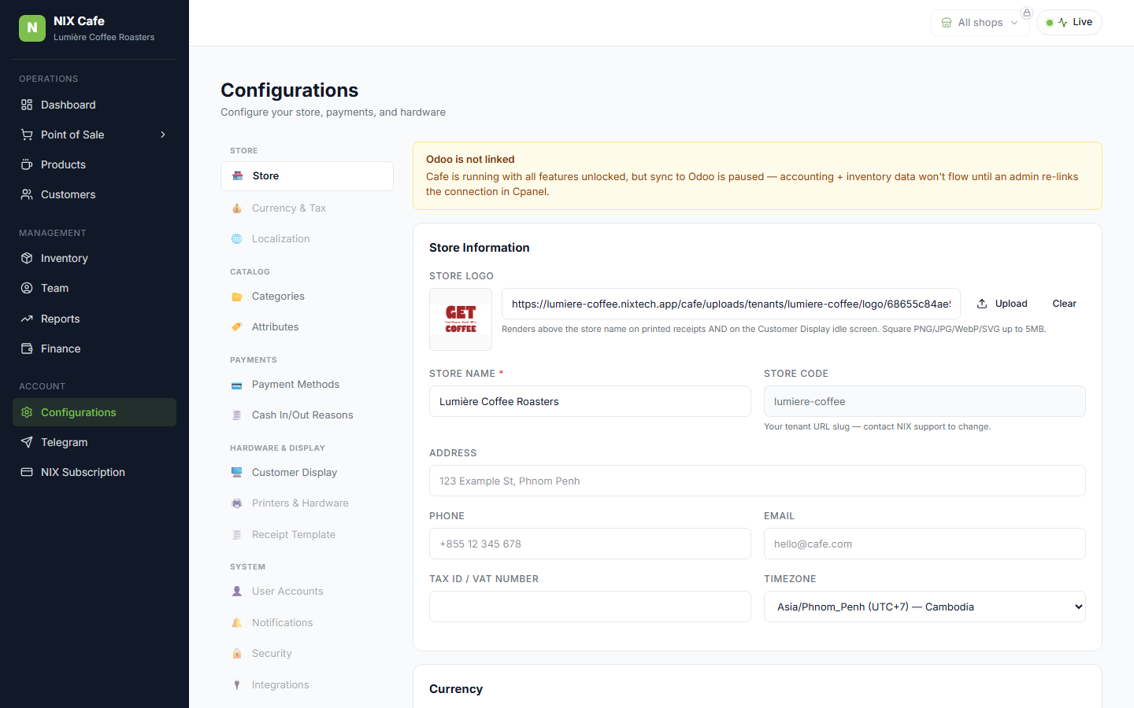Click the green NIX Cafe logo icon
1134x708 pixels.
point(32,28)
